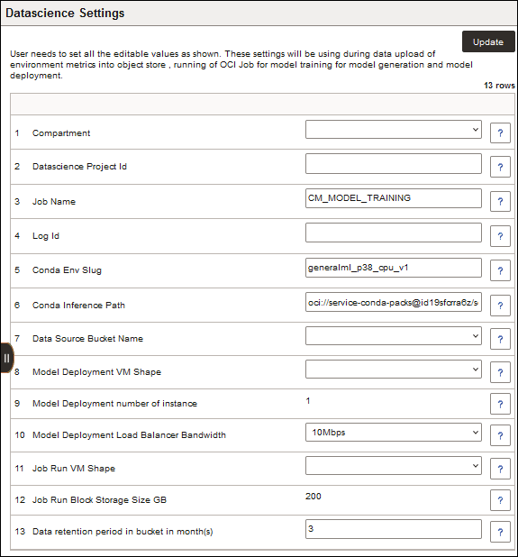
Task: Click the 'Datascience Project Id' label
Action: click(x=79, y=166)
